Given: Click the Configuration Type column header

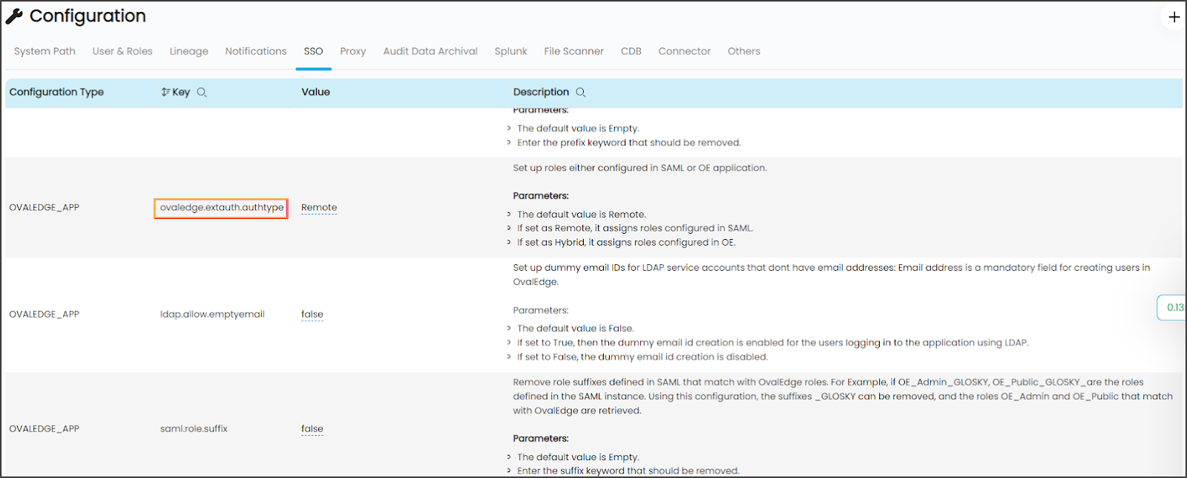Looking at the screenshot, I should click(x=56, y=92).
